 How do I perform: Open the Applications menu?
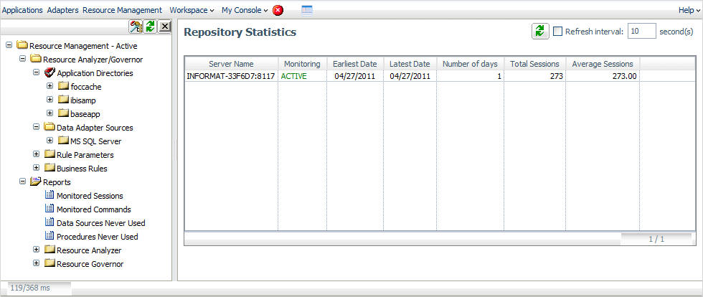tap(22, 10)
